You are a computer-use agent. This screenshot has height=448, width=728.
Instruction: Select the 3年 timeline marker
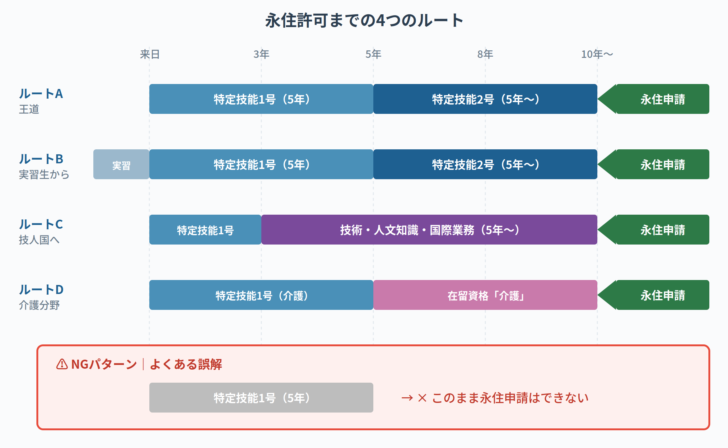click(x=261, y=54)
